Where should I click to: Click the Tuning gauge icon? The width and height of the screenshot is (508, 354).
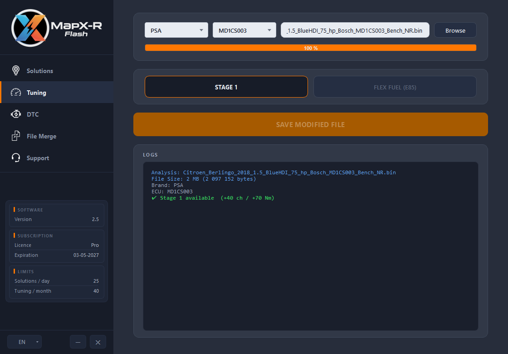(x=15, y=93)
